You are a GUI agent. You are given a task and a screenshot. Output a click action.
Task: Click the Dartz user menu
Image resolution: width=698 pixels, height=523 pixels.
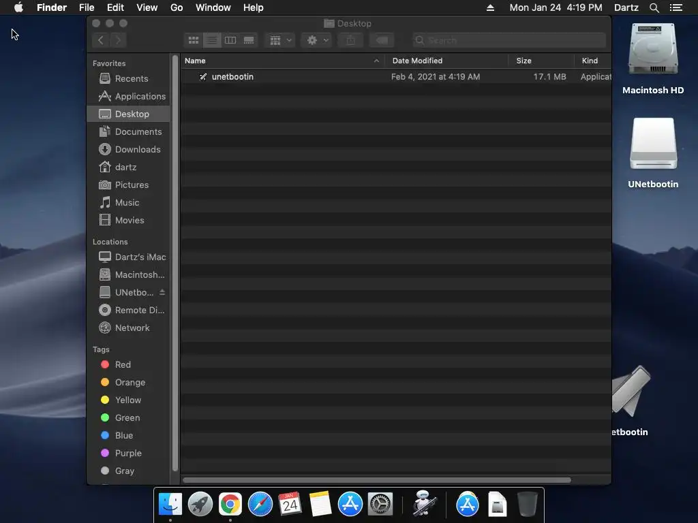coord(626,7)
